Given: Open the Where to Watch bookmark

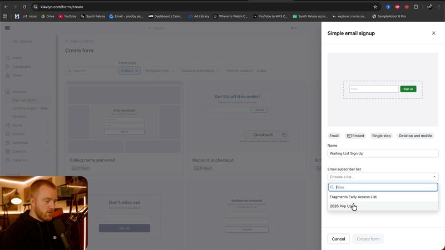Looking at the screenshot, I should tap(231, 17).
